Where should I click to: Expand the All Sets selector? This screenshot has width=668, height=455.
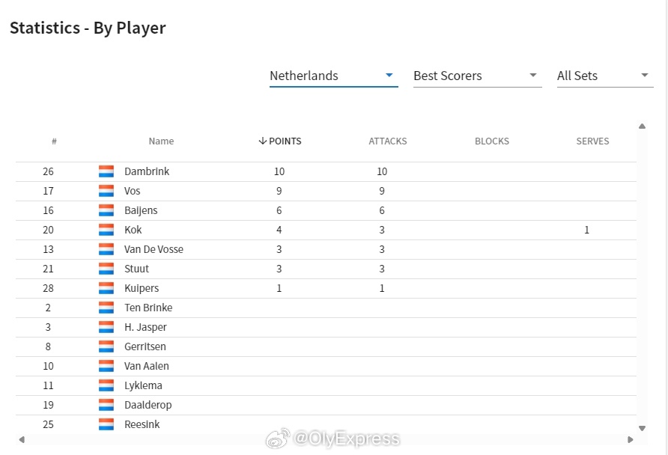[605, 76]
